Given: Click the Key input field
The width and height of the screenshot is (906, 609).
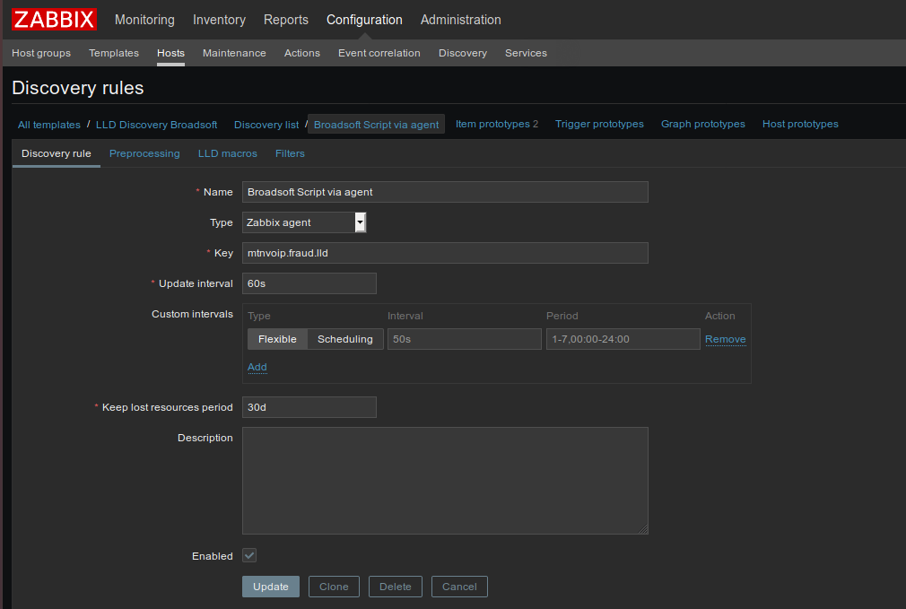Looking at the screenshot, I should (445, 253).
